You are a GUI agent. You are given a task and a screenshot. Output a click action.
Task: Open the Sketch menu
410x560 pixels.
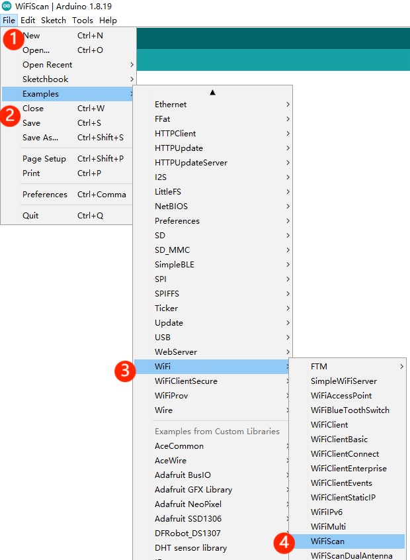[54, 21]
